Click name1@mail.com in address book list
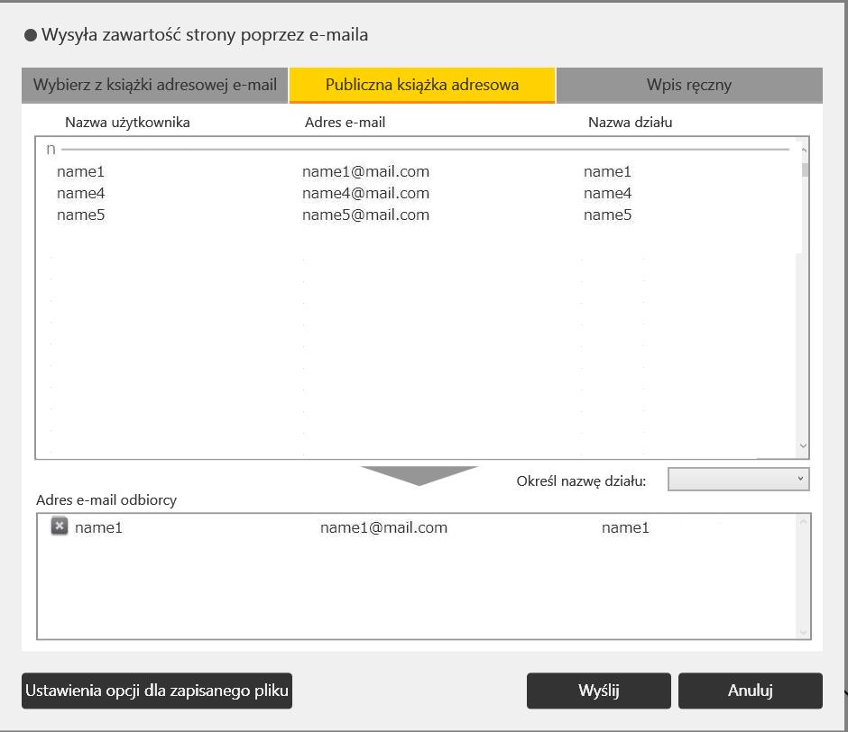Image resolution: width=848 pixels, height=732 pixels. 365,172
